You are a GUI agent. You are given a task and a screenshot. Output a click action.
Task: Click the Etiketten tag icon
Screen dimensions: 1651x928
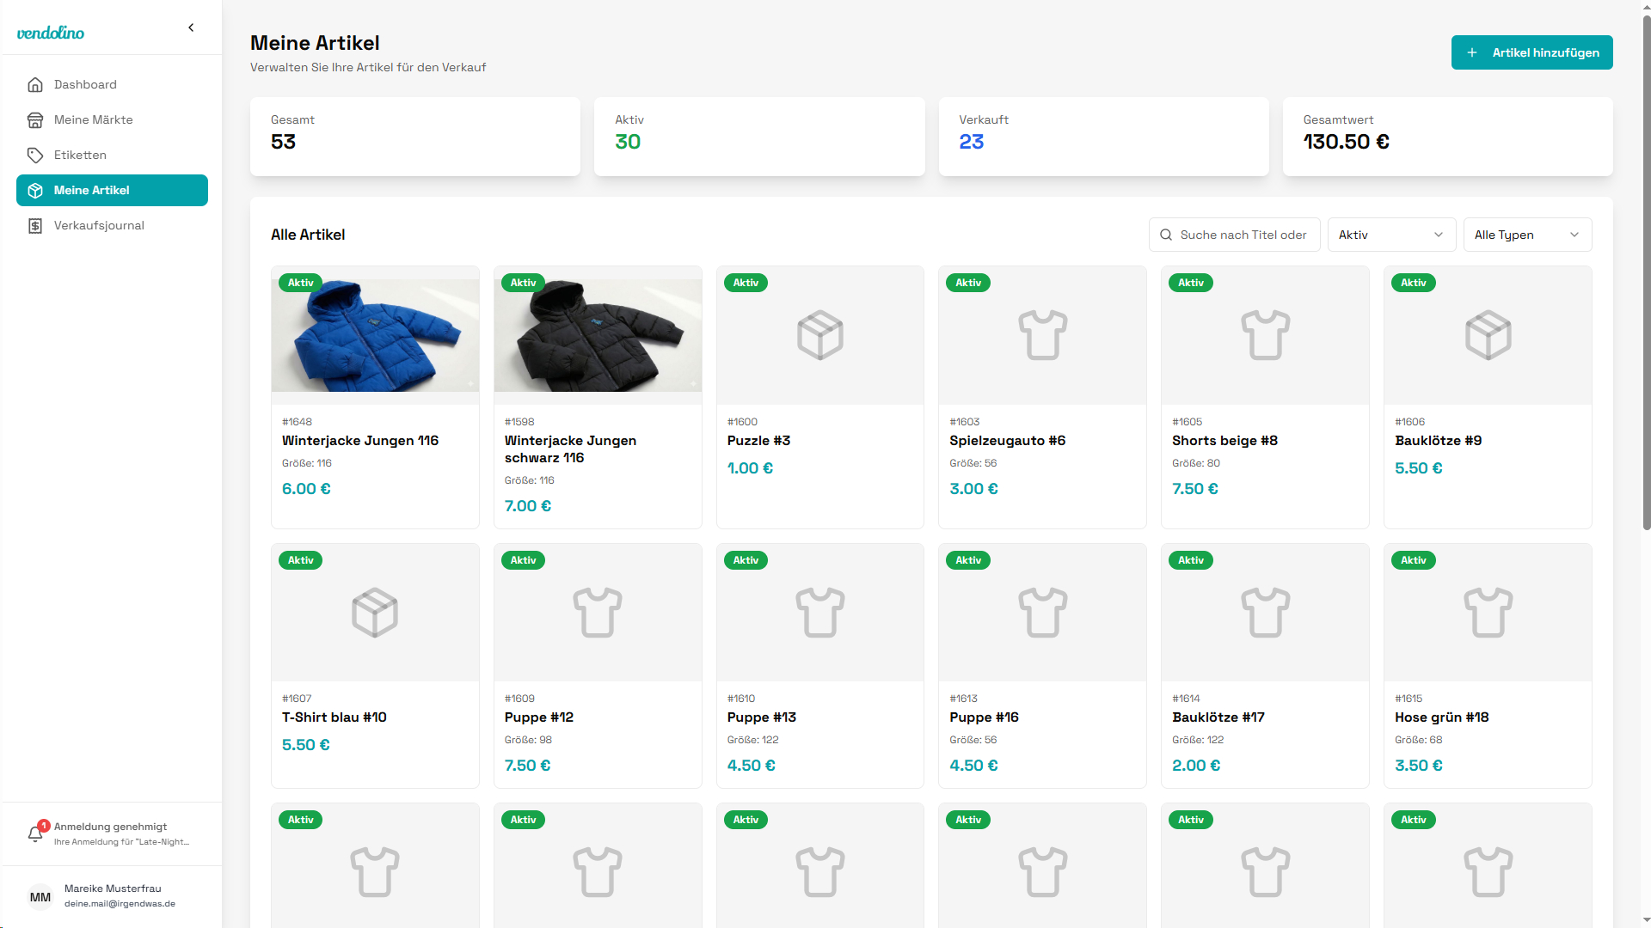click(35, 155)
